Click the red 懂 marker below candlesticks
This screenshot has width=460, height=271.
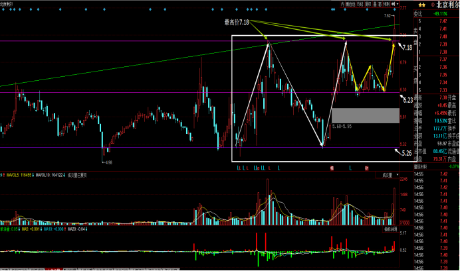[331, 168]
